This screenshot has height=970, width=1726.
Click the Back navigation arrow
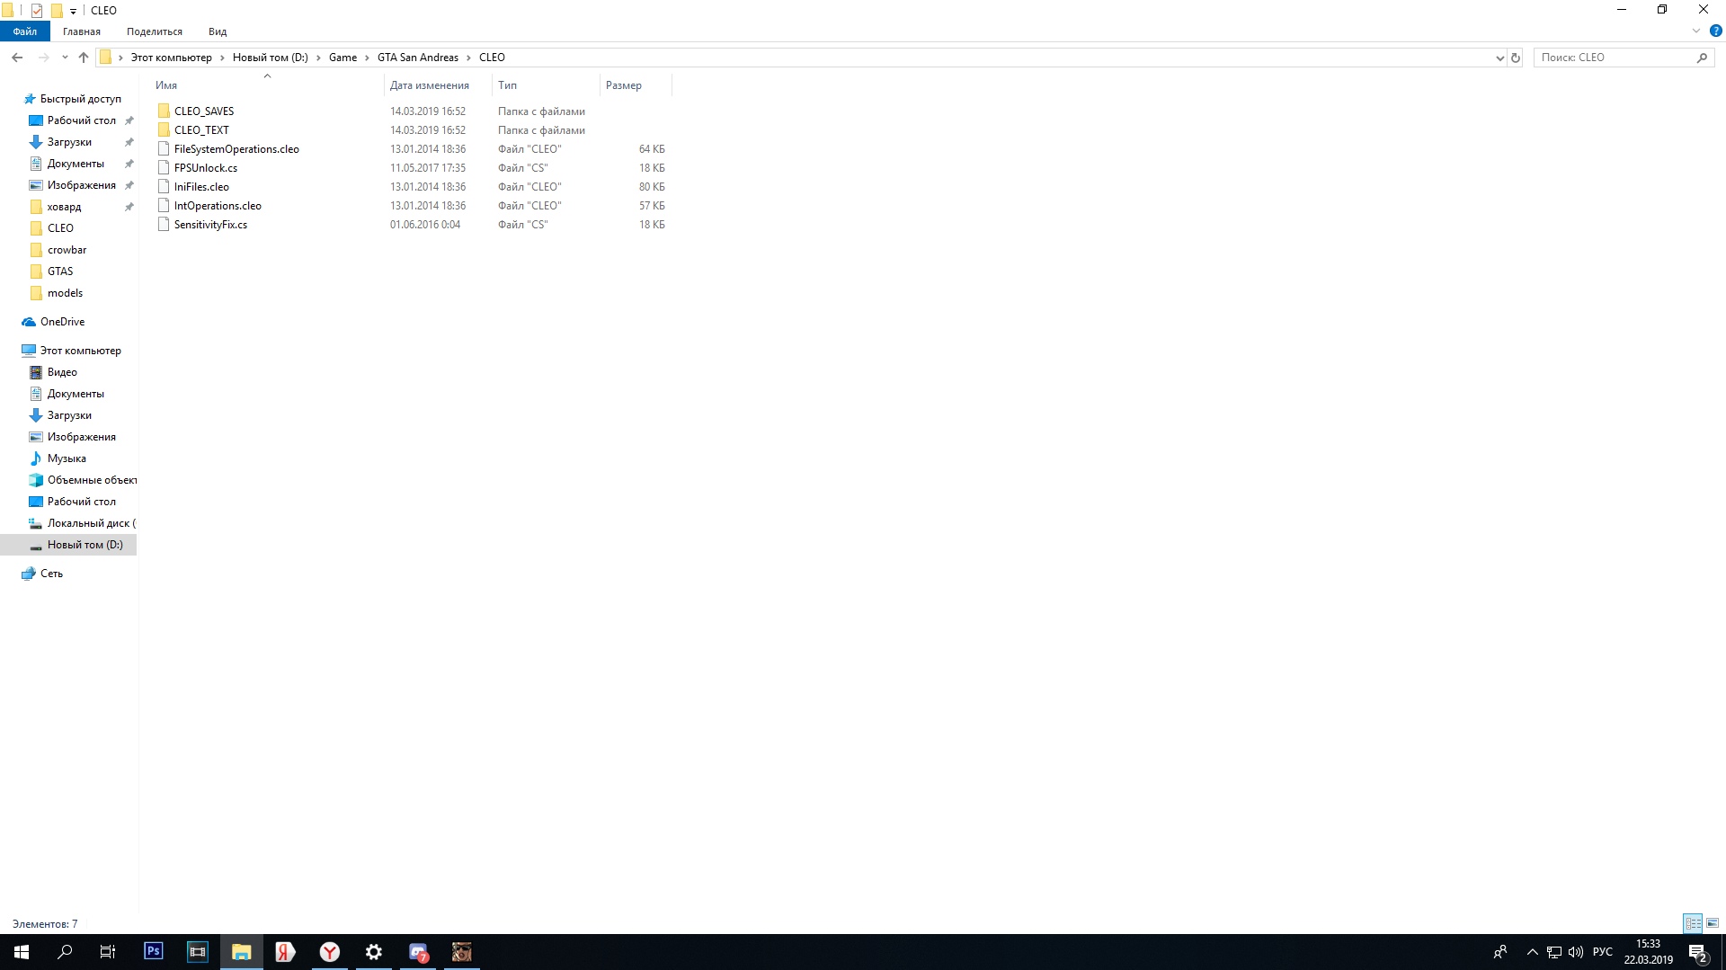click(x=17, y=58)
